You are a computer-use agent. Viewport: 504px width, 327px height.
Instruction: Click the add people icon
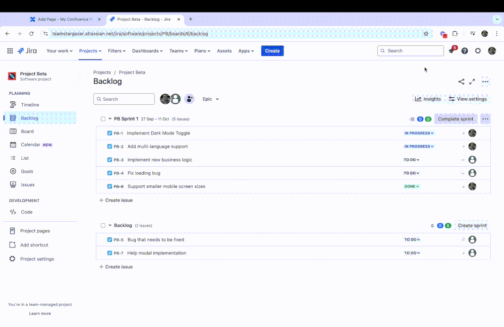tap(190, 99)
